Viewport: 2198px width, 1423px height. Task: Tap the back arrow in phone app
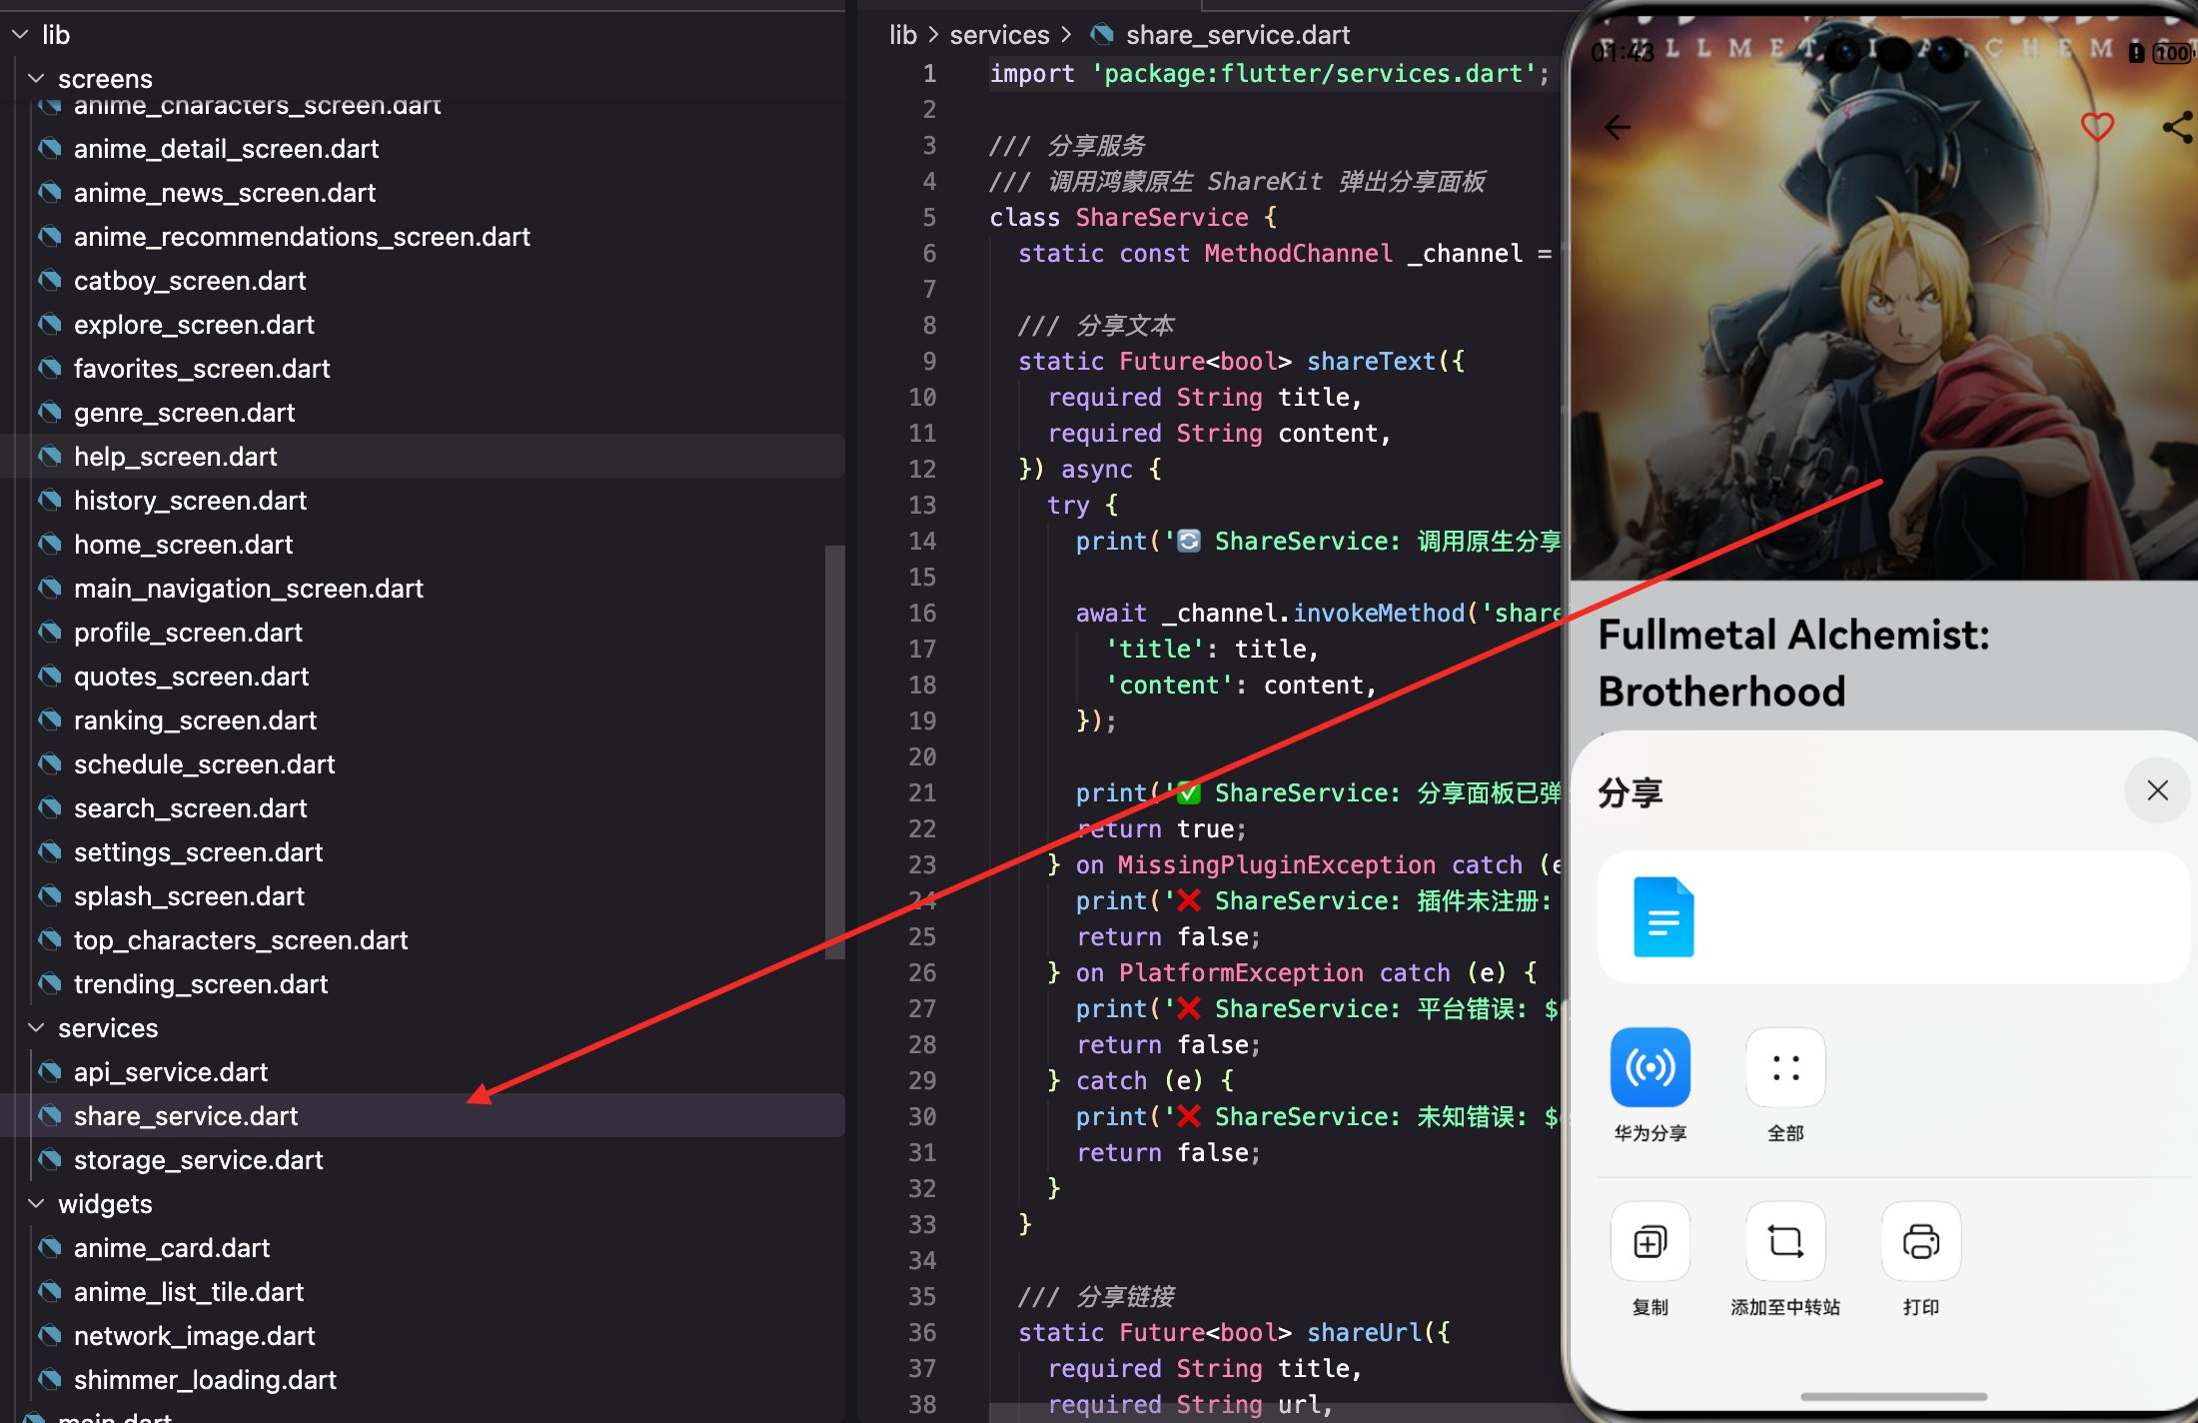[1618, 127]
